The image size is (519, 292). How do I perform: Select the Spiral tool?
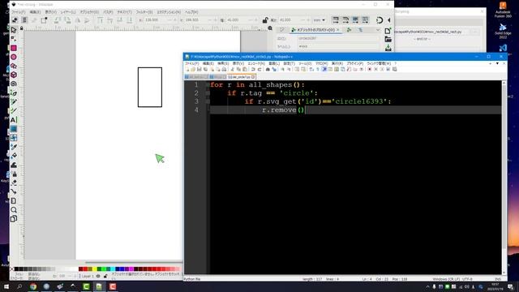14,84
